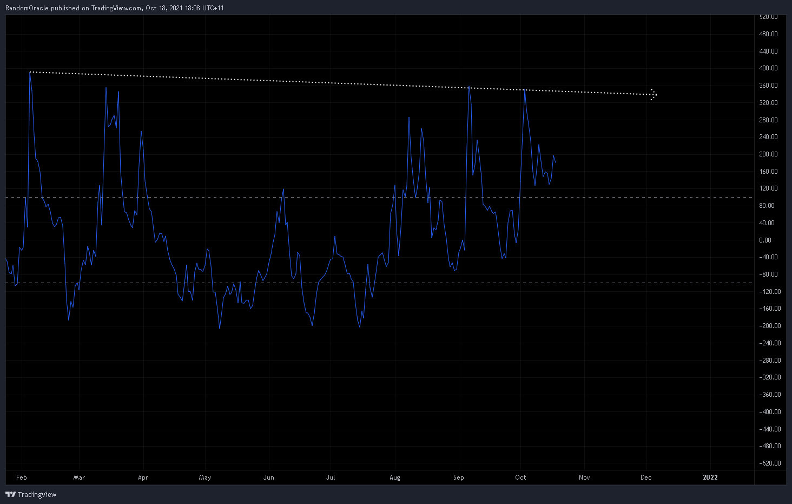Click the Jul label on time axis
792x504 pixels.
point(331,477)
